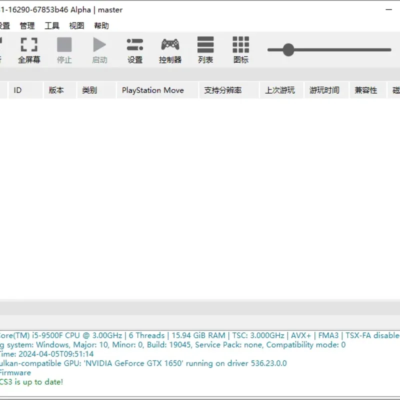
Task: Click log line with time 2024-04-05T09:51:14
Action: (46, 354)
